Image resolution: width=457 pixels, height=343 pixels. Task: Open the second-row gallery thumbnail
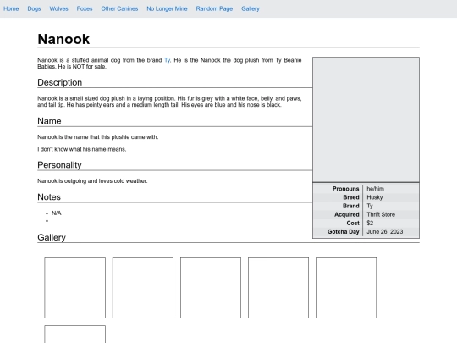point(75,335)
